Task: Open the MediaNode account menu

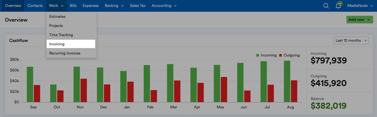Action: [360, 6]
